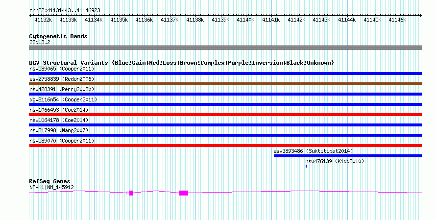436x220 pixels.
Task: Click the tiny blue mark under nsv476139
Action: (x=306, y=166)
